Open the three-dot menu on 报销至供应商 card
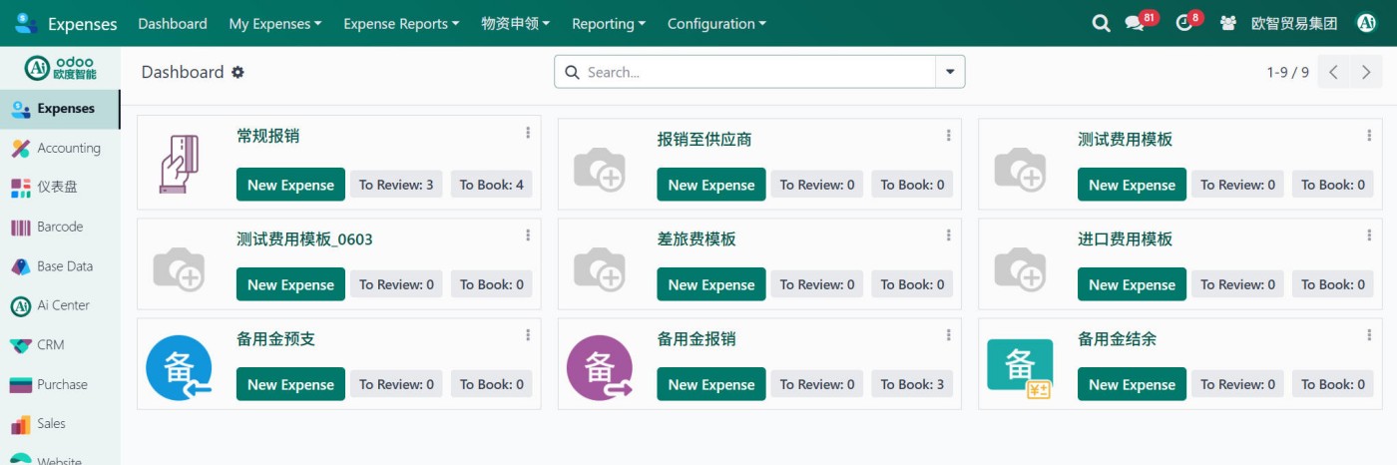 (x=948, y=134)
